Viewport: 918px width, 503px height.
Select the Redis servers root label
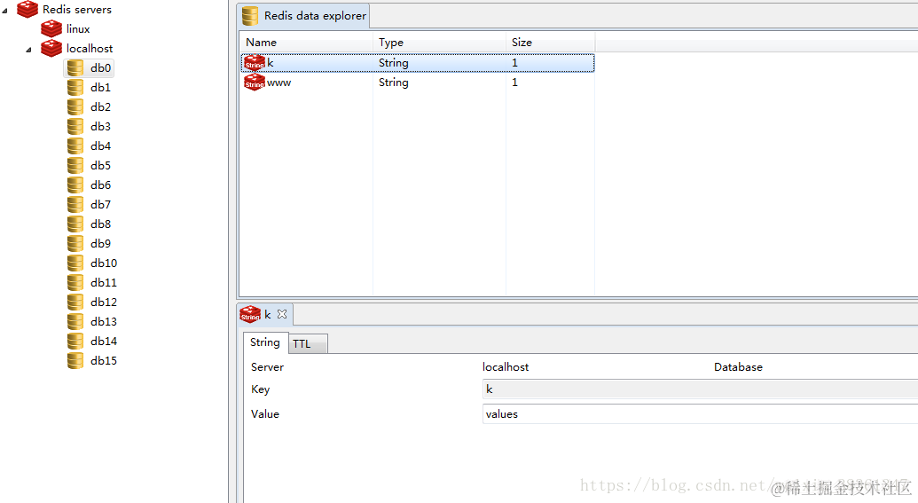coord(76,10)
